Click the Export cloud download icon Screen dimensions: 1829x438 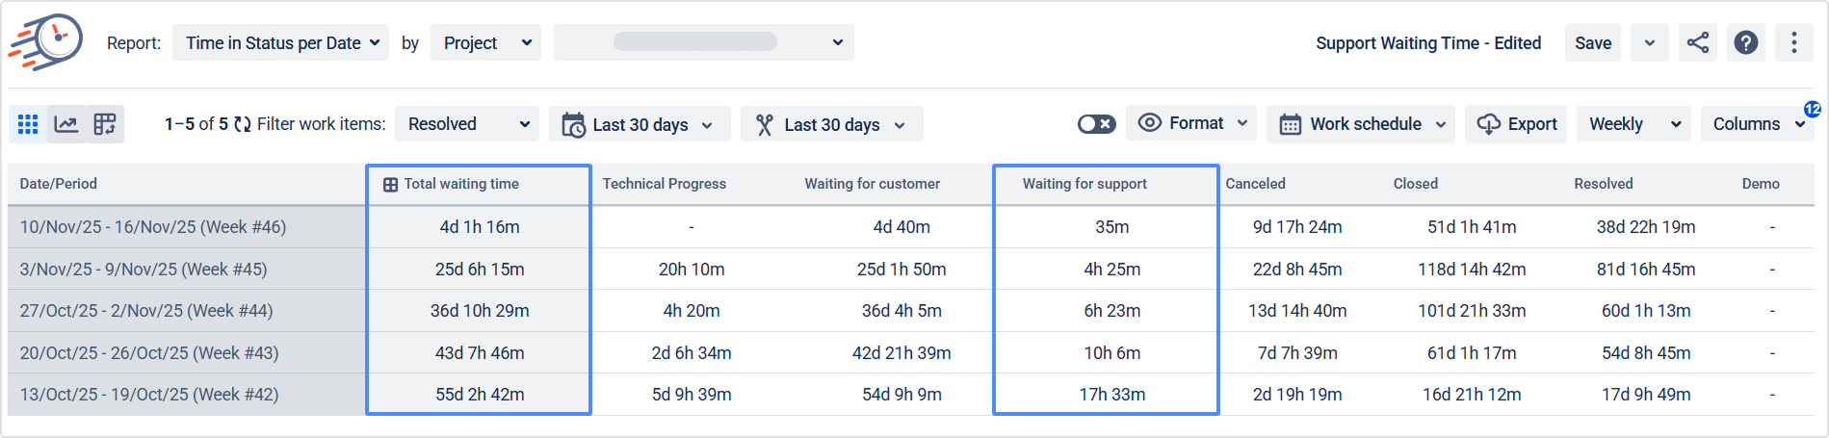[x=1488, y=124]
